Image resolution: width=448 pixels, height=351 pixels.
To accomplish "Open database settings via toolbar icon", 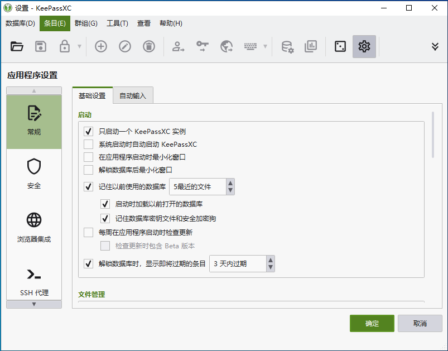I will tap(288, 46).
